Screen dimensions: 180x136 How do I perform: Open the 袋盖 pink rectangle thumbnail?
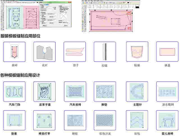(x=167, y=52)
